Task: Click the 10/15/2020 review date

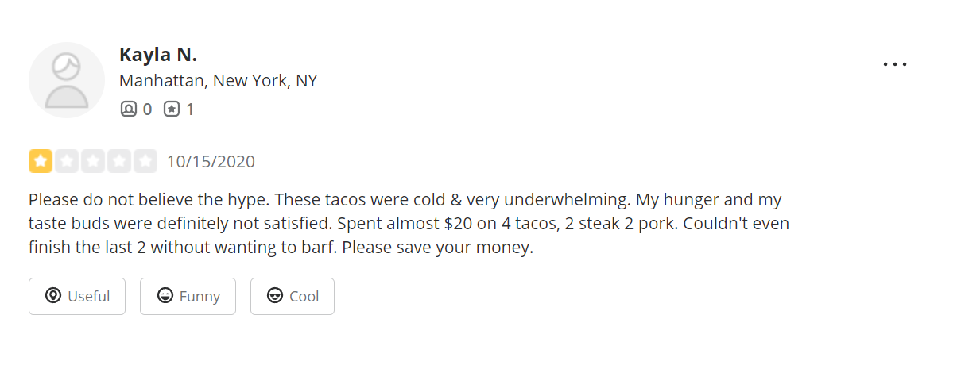Action: [211, 162]
